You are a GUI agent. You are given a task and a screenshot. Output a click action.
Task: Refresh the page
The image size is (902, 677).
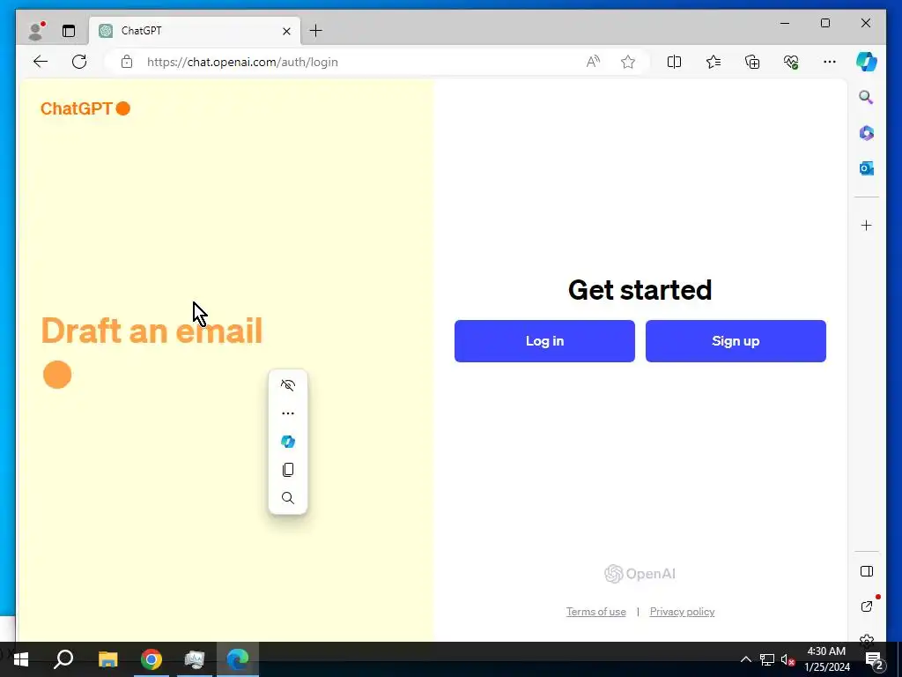79,62
